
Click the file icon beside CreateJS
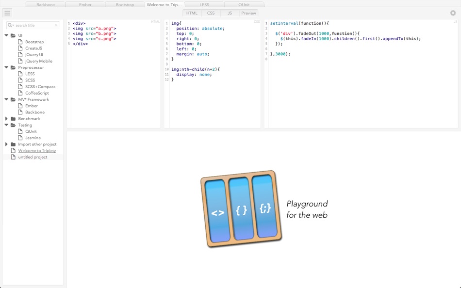[x=20, y=48]
